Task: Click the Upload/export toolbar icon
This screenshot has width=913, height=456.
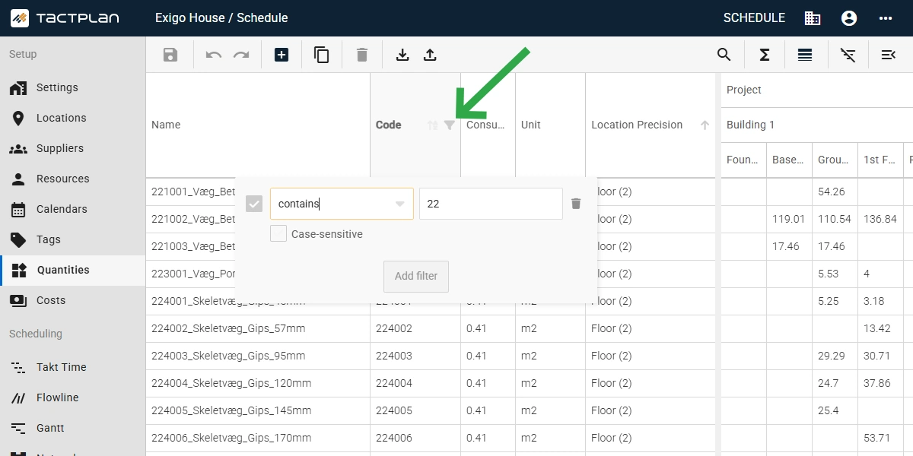Action: (430, 55)
